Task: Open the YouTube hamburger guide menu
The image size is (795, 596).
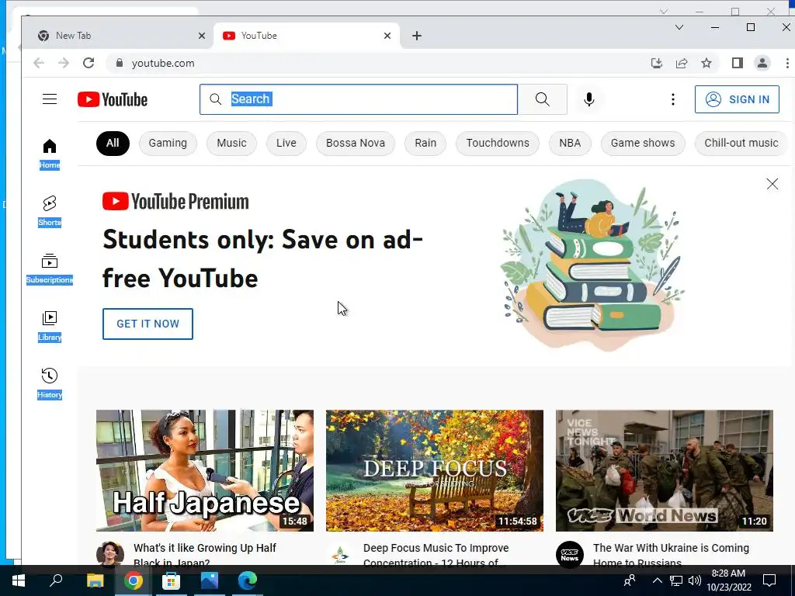Action: (x=49, y=99)
